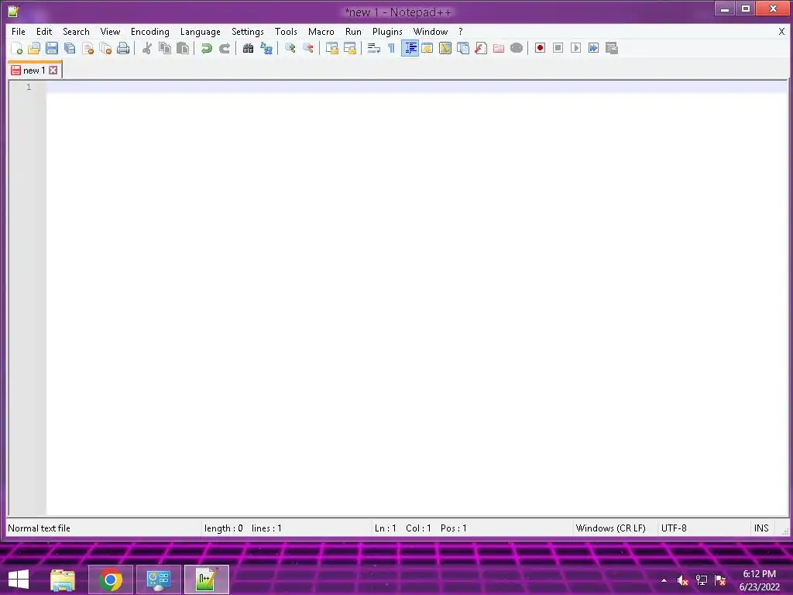
Task: Open Define your language icon
Action: coord(427,48)
